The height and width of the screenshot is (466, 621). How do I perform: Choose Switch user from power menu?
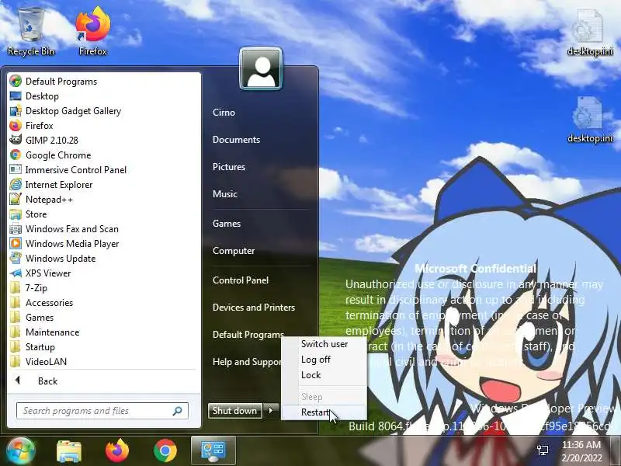tap(324, 344)
